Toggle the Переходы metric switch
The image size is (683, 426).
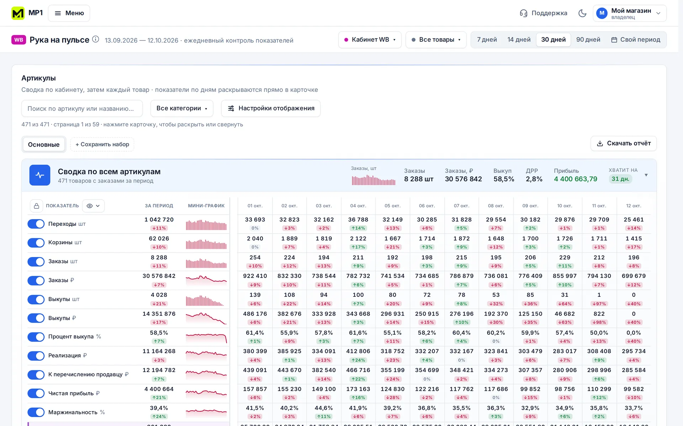point(36,224)
